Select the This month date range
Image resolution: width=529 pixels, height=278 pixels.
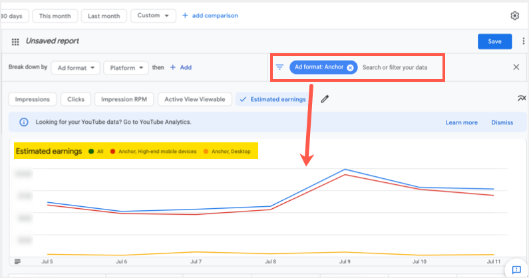point(55,16)
